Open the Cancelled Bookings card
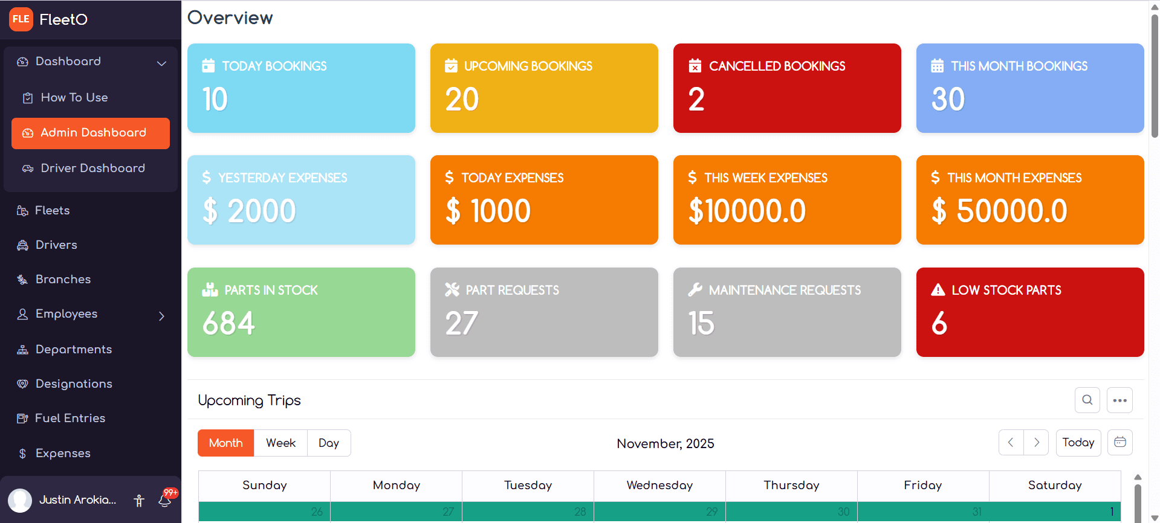 point(786,88)
